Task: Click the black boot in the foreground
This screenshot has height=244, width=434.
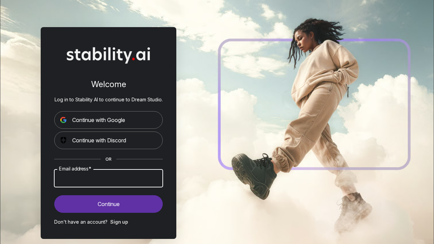Action: click(255, 175)
